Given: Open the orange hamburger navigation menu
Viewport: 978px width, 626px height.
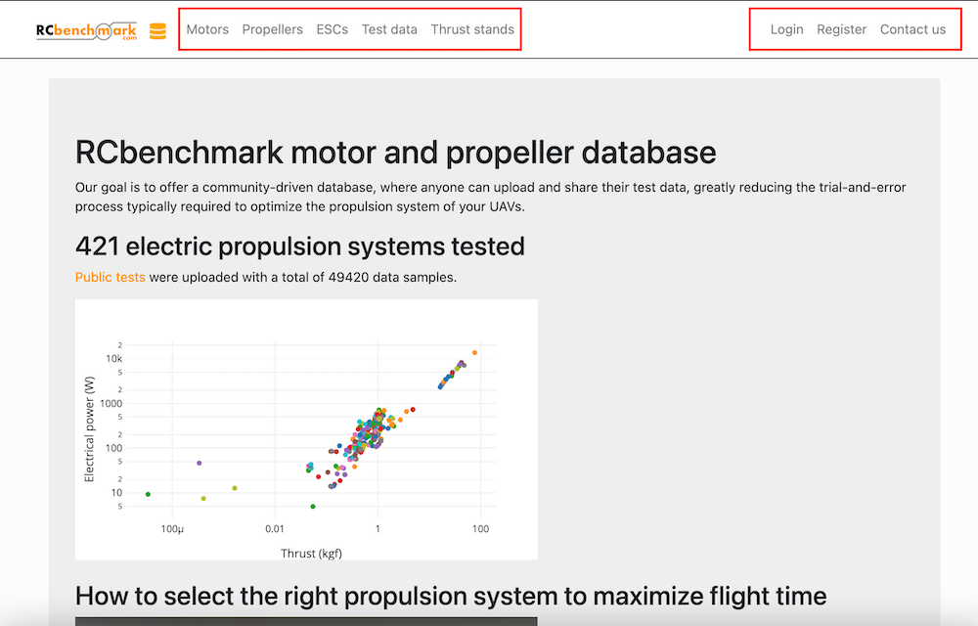Looking at the screenshot, I should click(156, 29).
